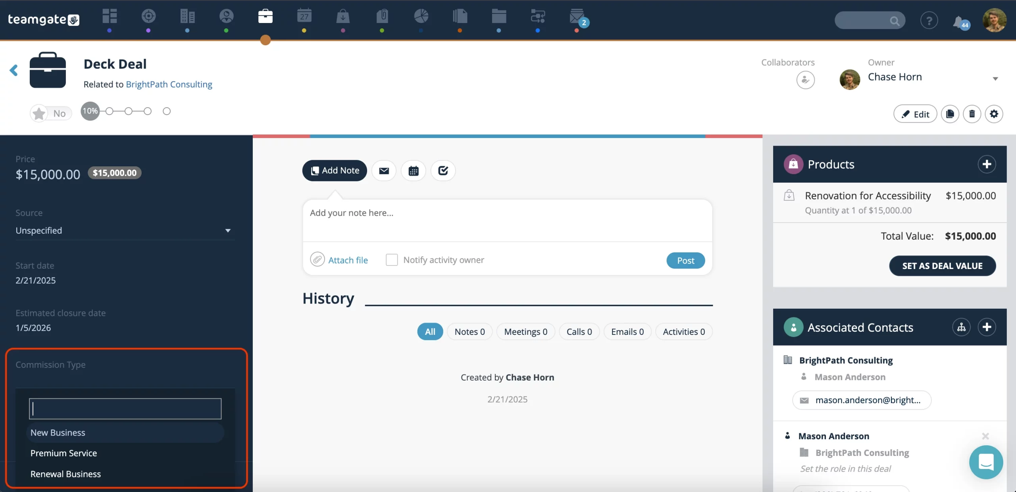
Task: Click the add collaborator icon
Action: click(x=805, y=80)
